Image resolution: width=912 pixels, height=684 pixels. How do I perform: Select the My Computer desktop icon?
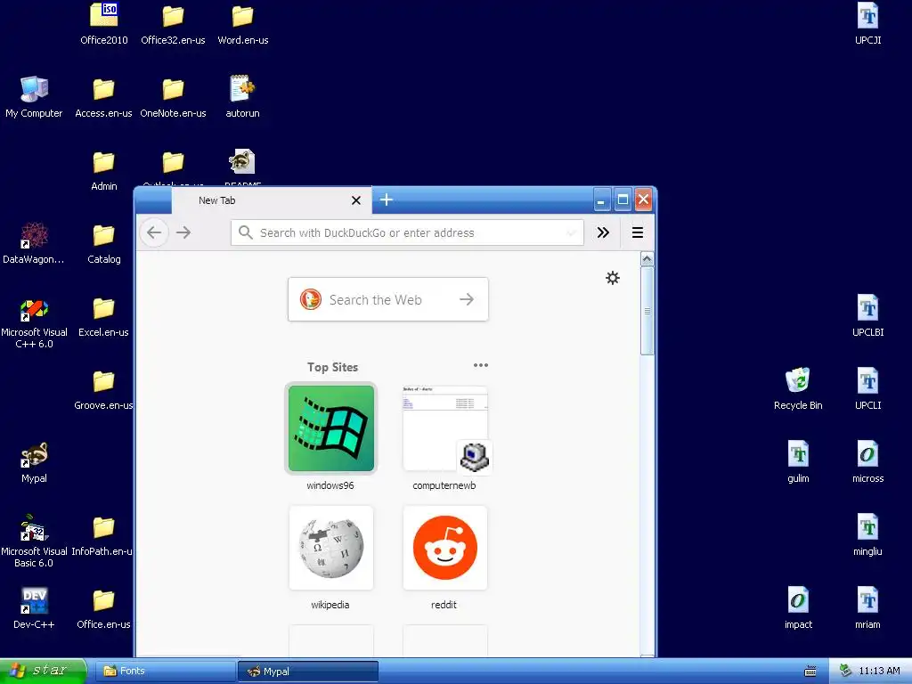pos(34,90)
